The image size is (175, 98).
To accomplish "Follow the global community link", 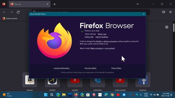I will (110, 41).
